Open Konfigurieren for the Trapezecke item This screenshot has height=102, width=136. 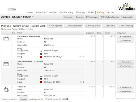[x=125, y=87]
